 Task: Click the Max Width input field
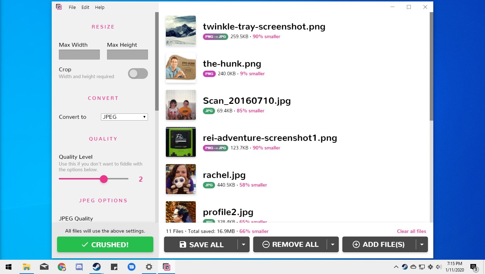(79, 55)
